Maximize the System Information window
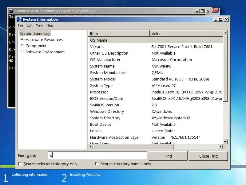 [x=221, y=19]
